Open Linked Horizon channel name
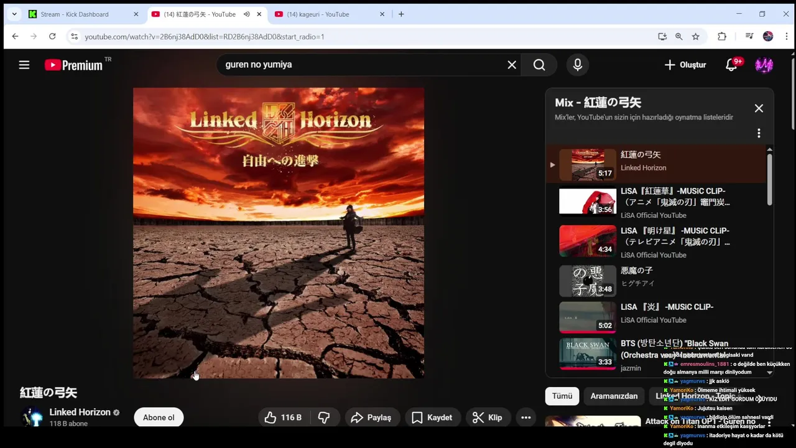 tap(80, 412)
